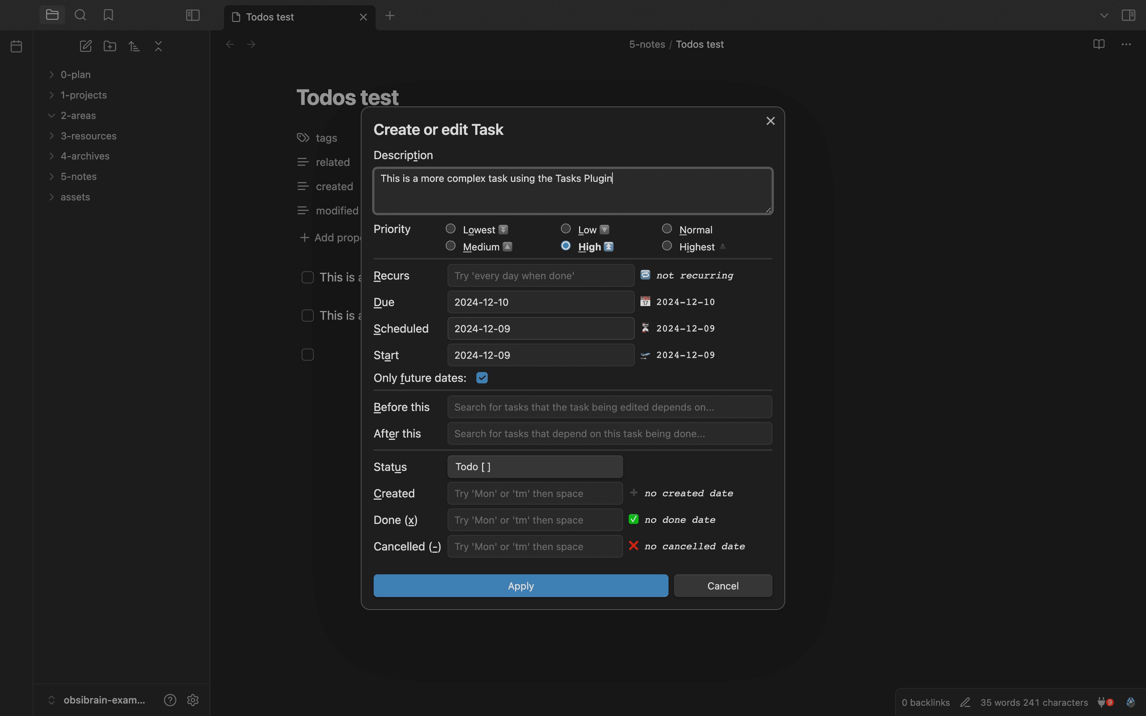Close the Todos test tab
Viewport: 1146px width, 716px height.
363,17
